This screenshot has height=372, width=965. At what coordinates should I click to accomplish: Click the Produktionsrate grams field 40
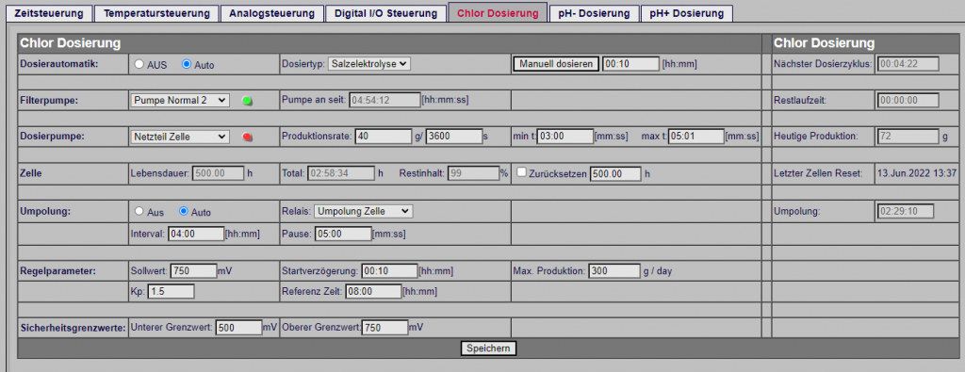point(384,137)
